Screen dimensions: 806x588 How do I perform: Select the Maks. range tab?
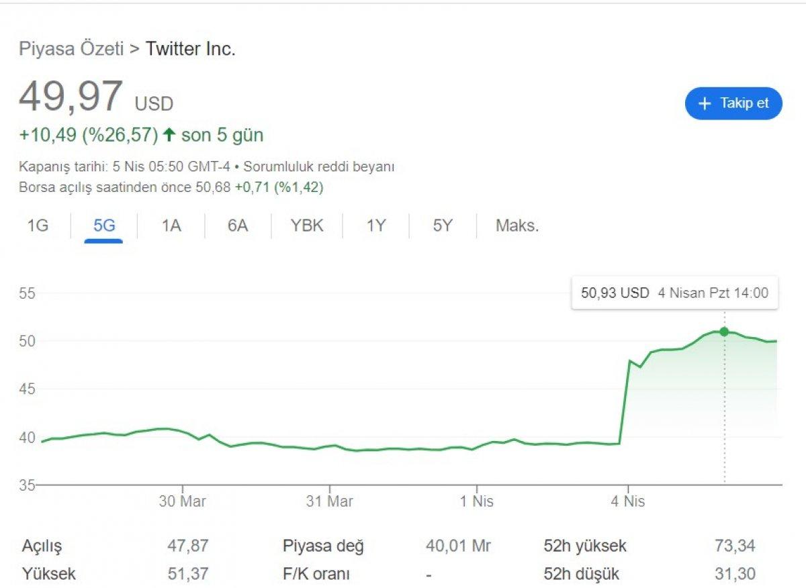517,226
